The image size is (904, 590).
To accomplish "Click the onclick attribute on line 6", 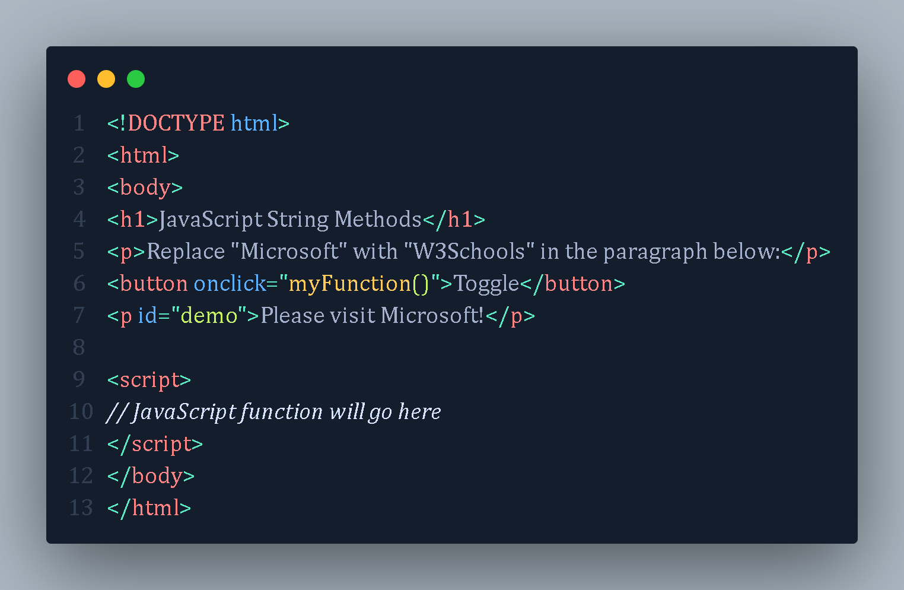I will coord(230,284).
